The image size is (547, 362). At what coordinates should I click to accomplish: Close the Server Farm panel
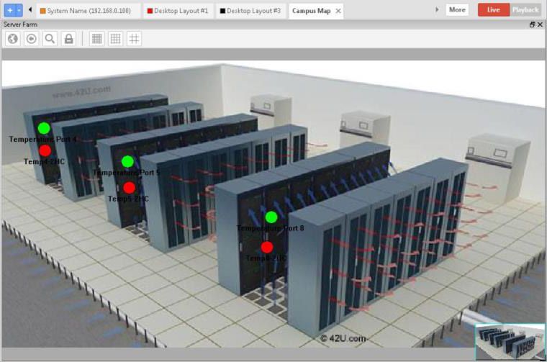pos(540,24)
